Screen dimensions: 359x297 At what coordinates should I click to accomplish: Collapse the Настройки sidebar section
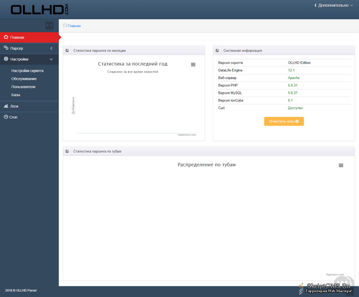[x=51, y=59]
